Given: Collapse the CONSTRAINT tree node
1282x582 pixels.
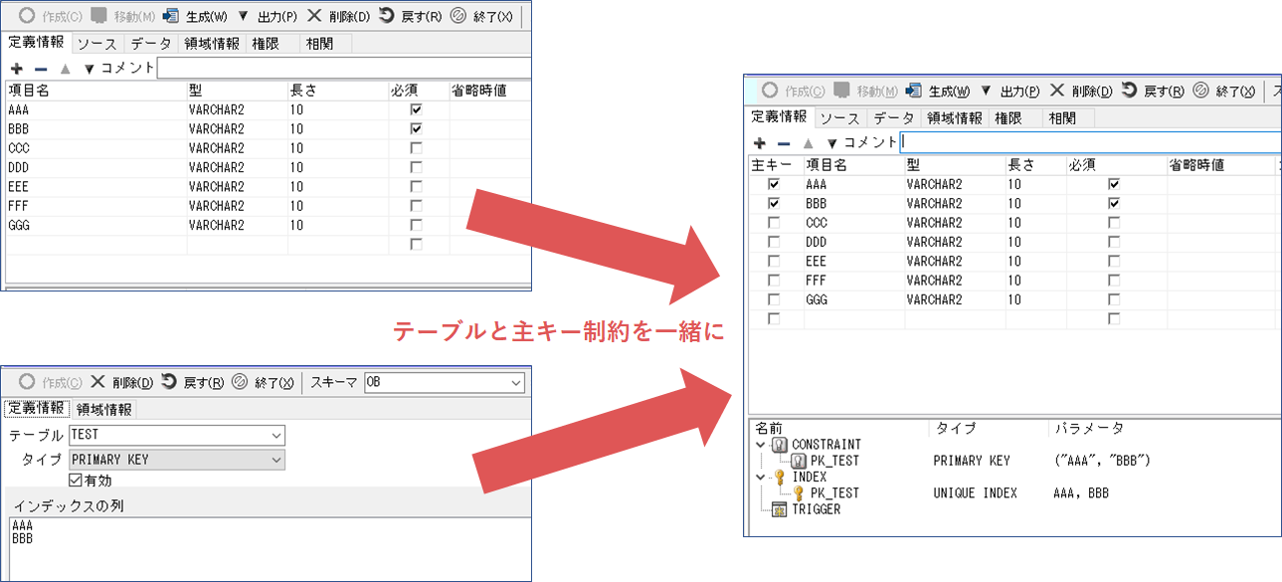Looking at the screenshot, I should (761, 445).
